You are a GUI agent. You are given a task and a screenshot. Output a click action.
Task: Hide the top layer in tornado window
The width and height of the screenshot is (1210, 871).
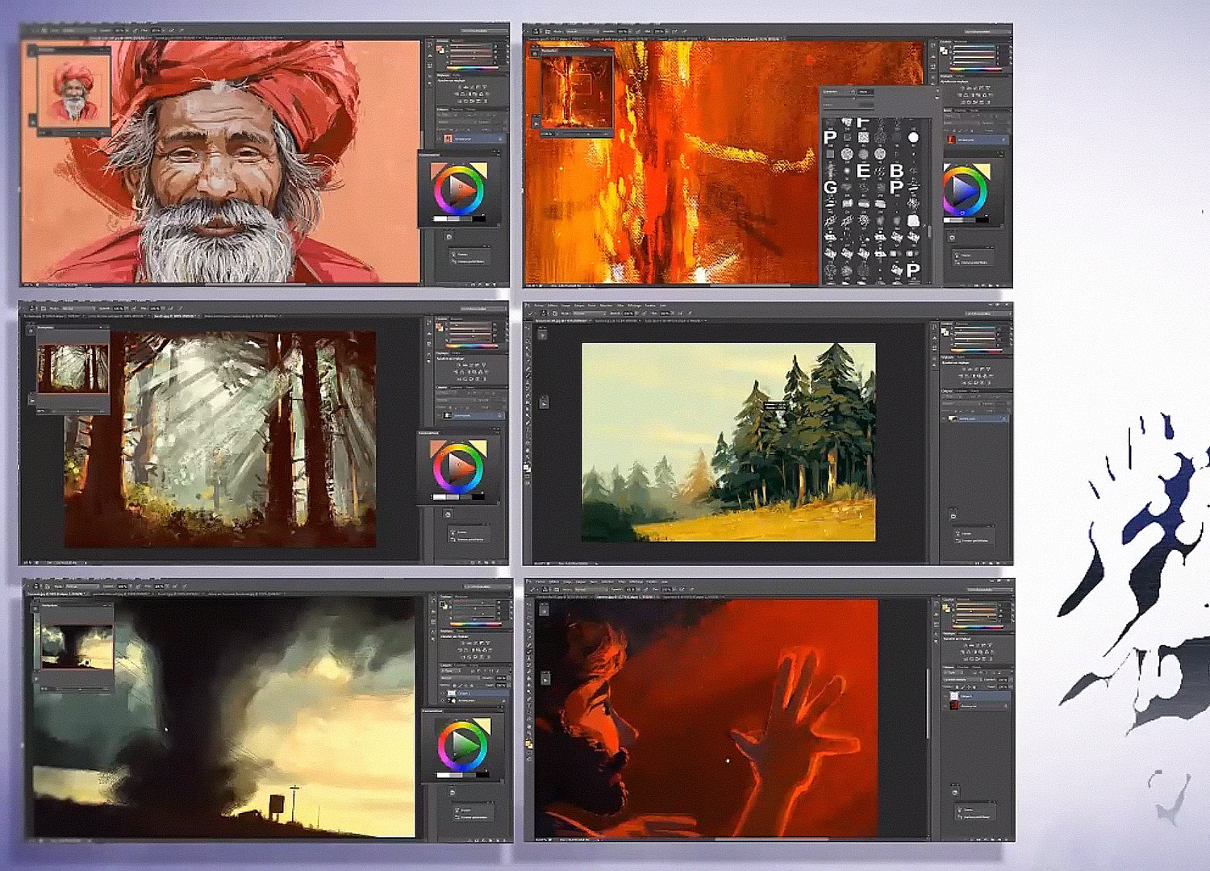pyautogui.click(x=443, y=693)
